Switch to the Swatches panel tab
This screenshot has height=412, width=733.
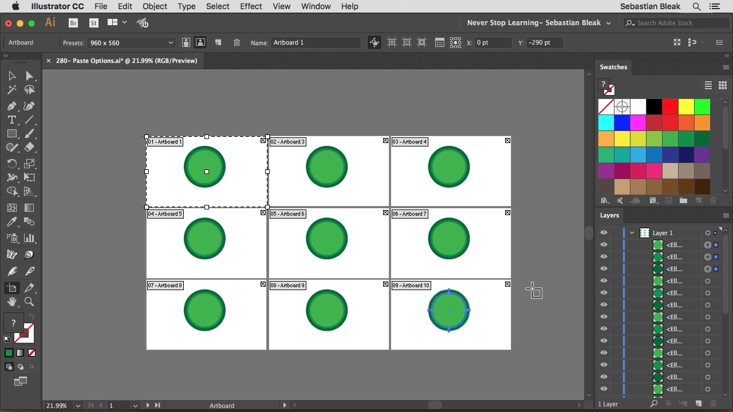pyautogui.click(x=613, y=67)
